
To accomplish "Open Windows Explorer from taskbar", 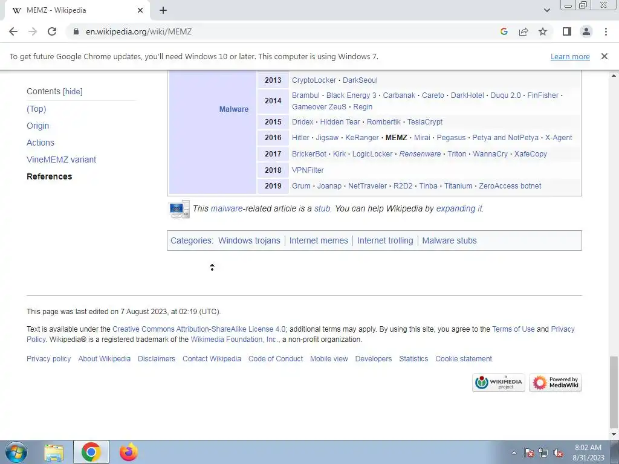I will point(54,453).
